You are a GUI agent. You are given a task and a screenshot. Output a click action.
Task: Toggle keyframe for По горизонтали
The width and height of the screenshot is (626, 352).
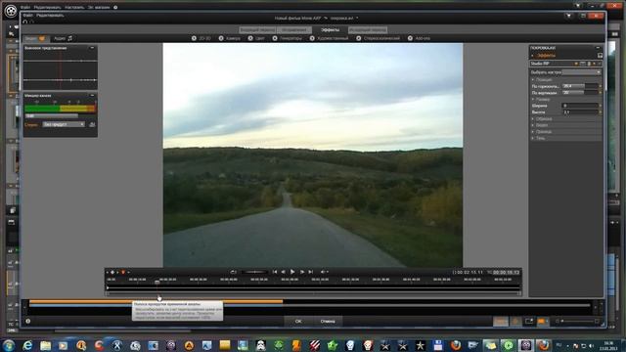click(x=600, y=86)
